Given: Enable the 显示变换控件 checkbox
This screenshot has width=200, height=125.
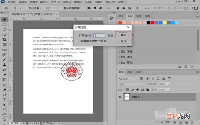Looking at the screenshot, I should pyautogui.click(x=61, y=8).
